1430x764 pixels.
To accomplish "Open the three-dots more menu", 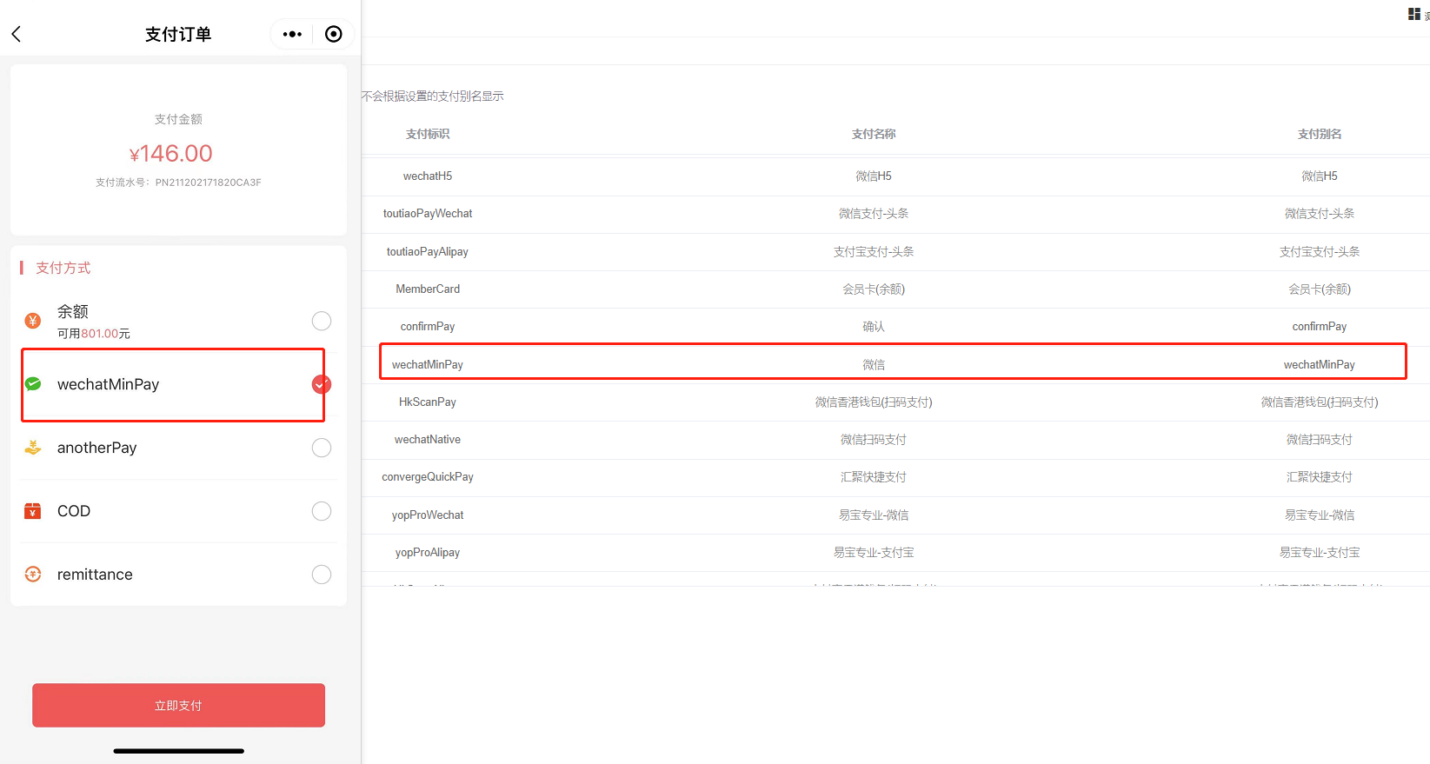I will click(292, 34).
